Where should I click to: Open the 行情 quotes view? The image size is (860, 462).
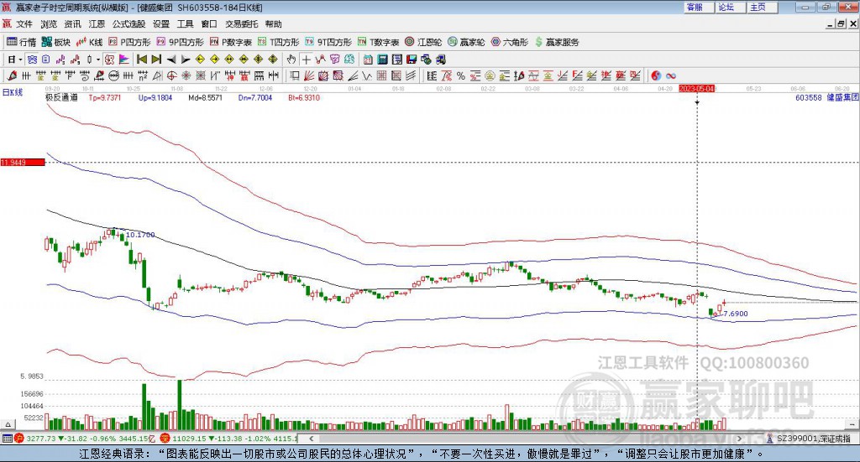(22, 42)
